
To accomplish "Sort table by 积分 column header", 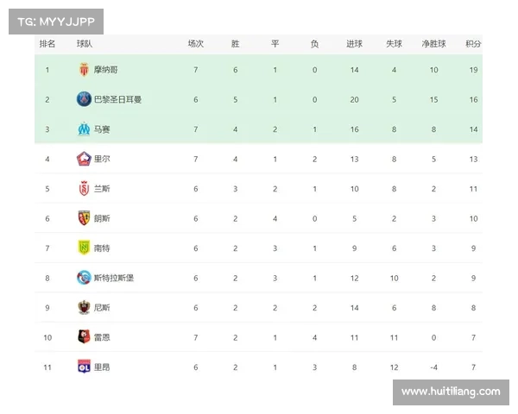I will (473, 43).
